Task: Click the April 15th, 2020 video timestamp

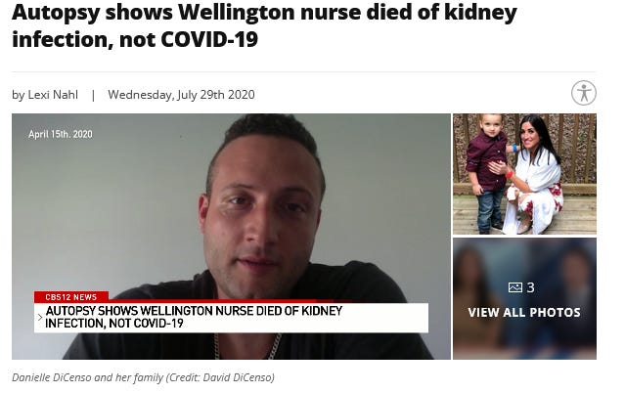Action: point(61,134)
